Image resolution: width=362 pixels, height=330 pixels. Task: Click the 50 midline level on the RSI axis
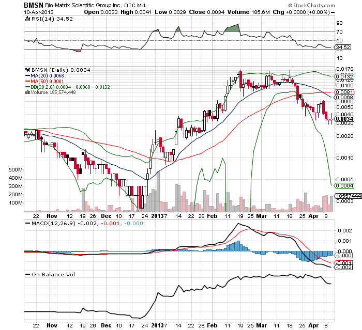(x=340, y=41)
